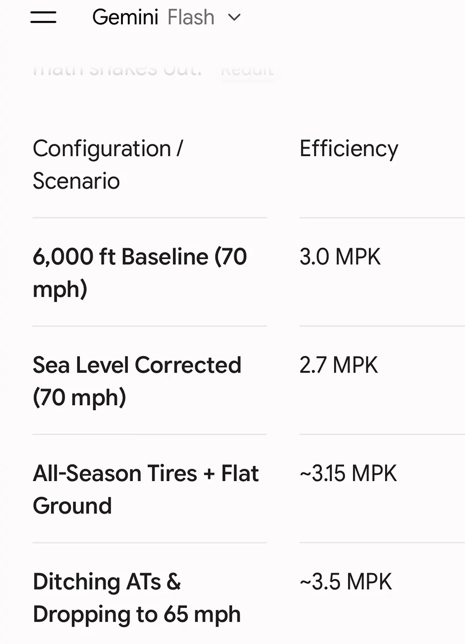Screen dimensions: 465x644
Task: Select the 'Scenario' word in header
Action: pyautogui.click(x=76, y=181)
